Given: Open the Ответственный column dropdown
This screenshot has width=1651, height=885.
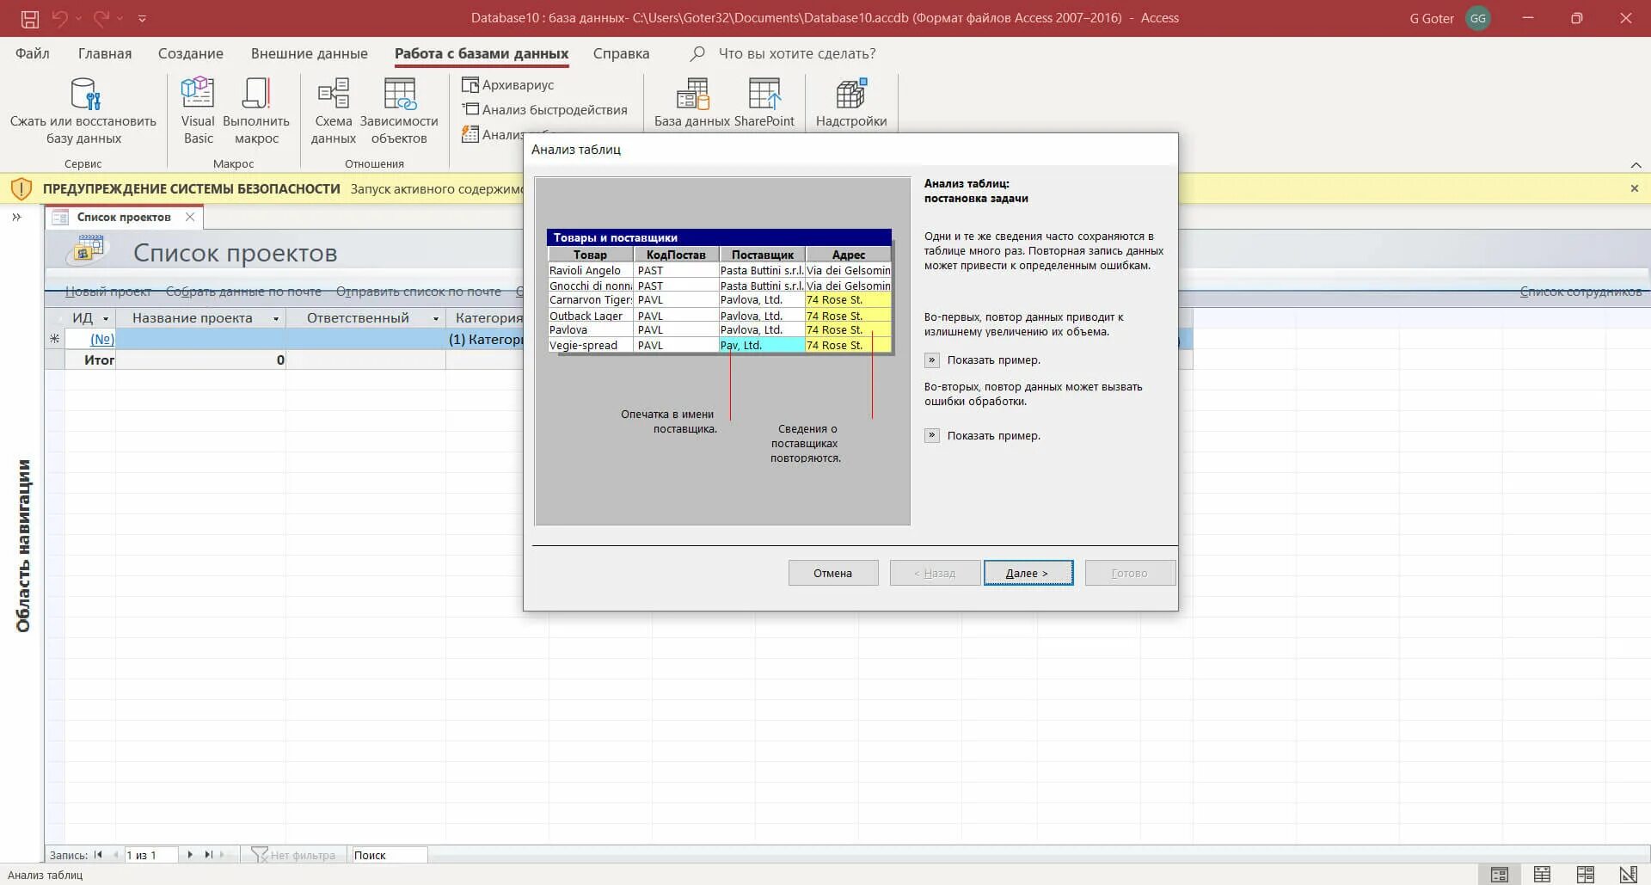Looking at the screenshot, I should click(436, 318).
